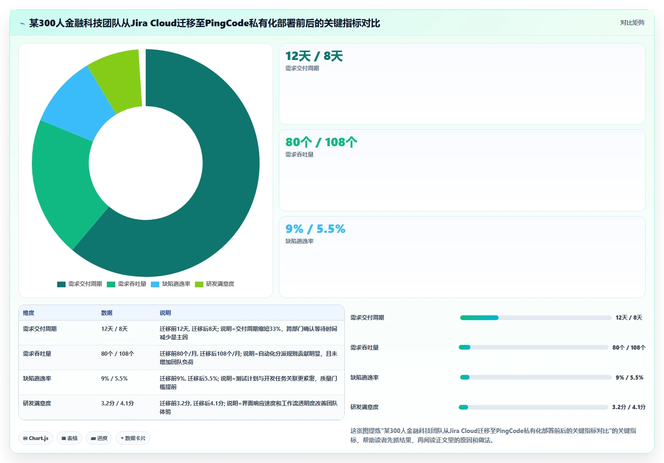Click the 测试计划与开发任务 description cell
The width and height of the screenshot is (664, 463).
coord(249,383)
